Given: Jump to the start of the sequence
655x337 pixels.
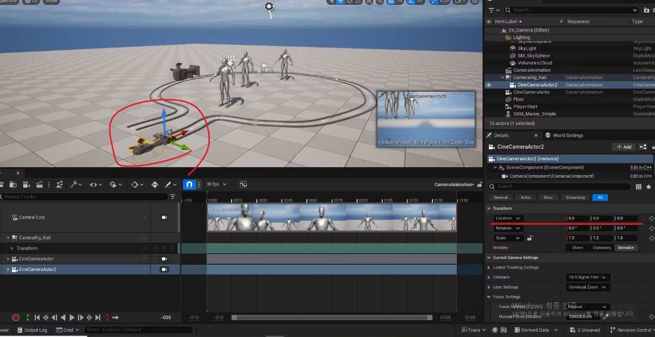Looking at the screenshot, I should point(37,317).
